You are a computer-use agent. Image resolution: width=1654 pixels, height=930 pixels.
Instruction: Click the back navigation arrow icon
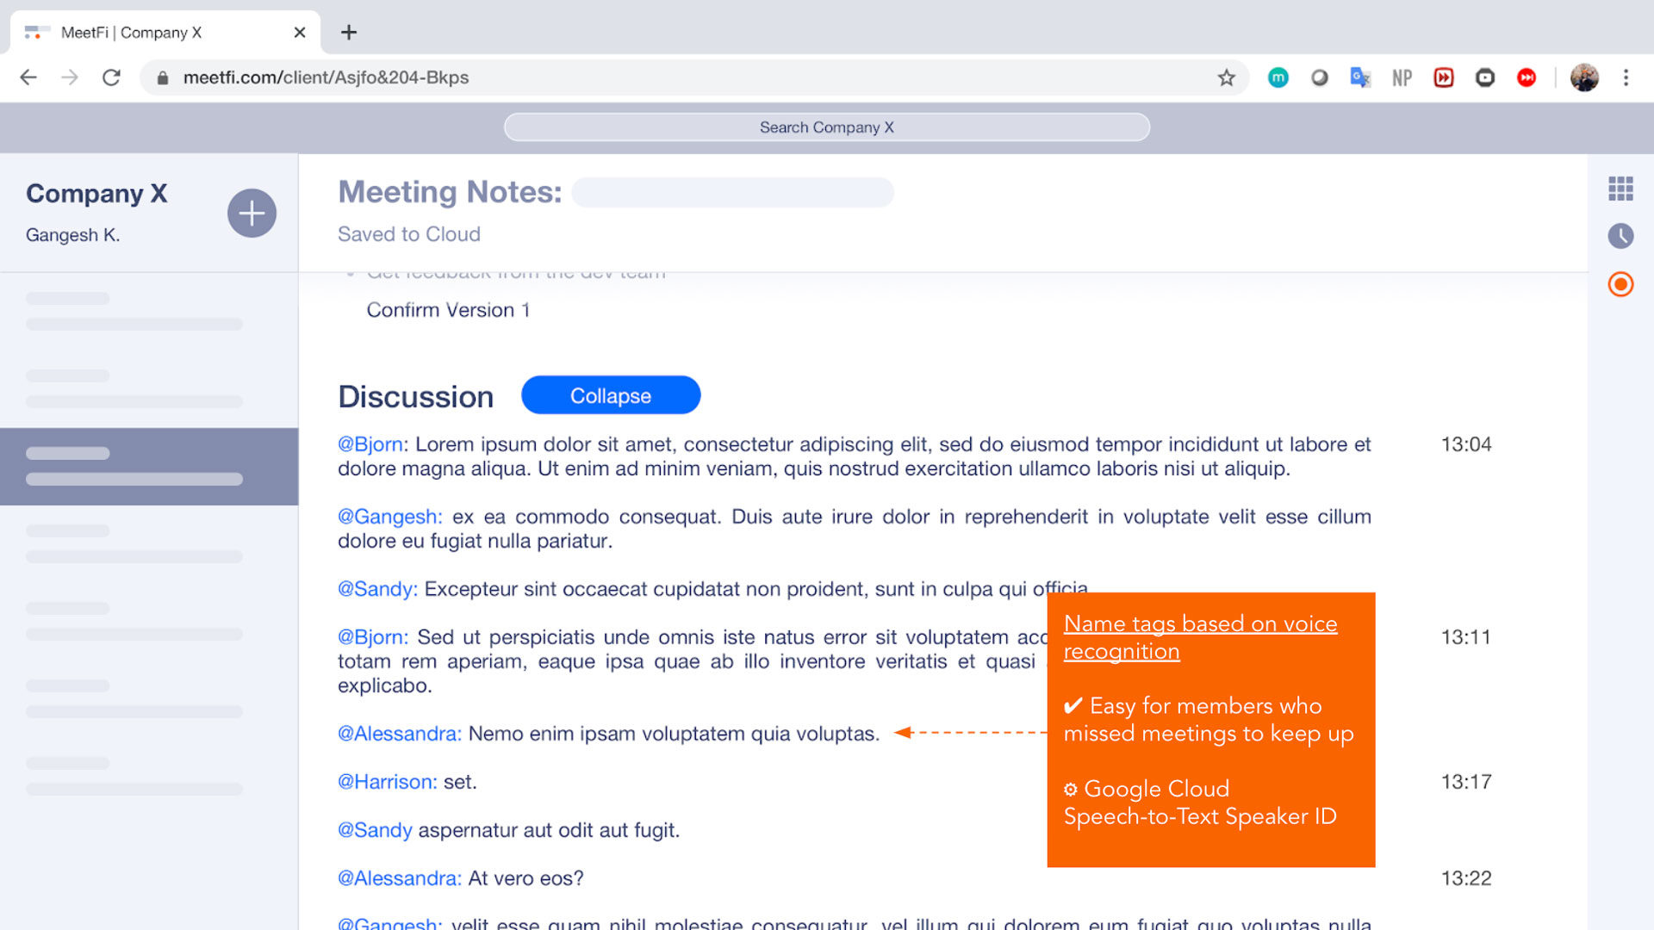tap(28, 77)
